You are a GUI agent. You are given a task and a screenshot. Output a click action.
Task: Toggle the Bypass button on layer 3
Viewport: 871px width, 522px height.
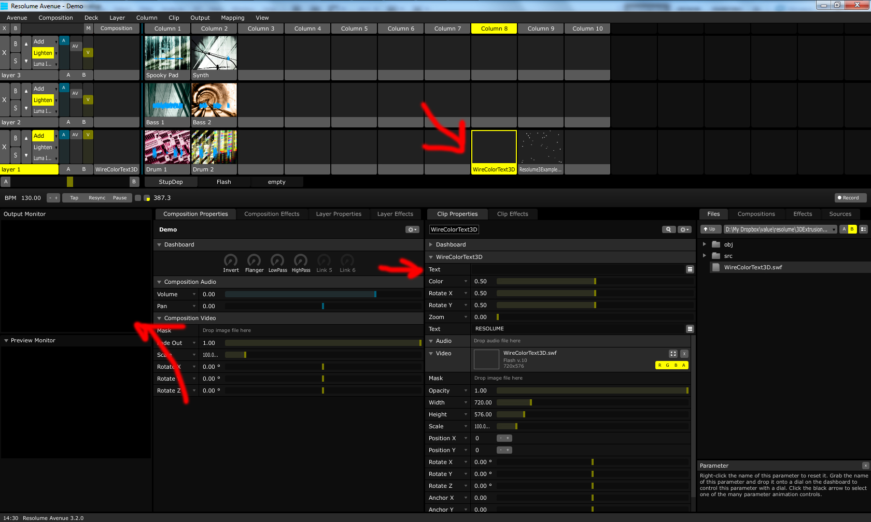tap(15, 44)
